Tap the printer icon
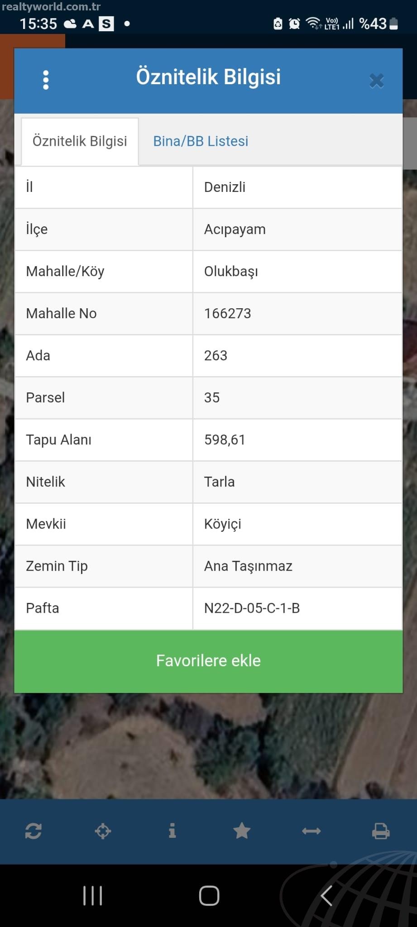The image size is (417, 927). coord(381,831)
